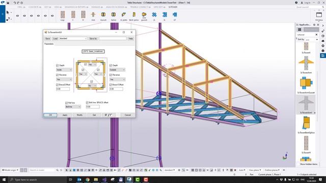Viewport: 326px width, 183px height.
Task: Click the Legs component icon in ribbon
Action: coord(63,15)
